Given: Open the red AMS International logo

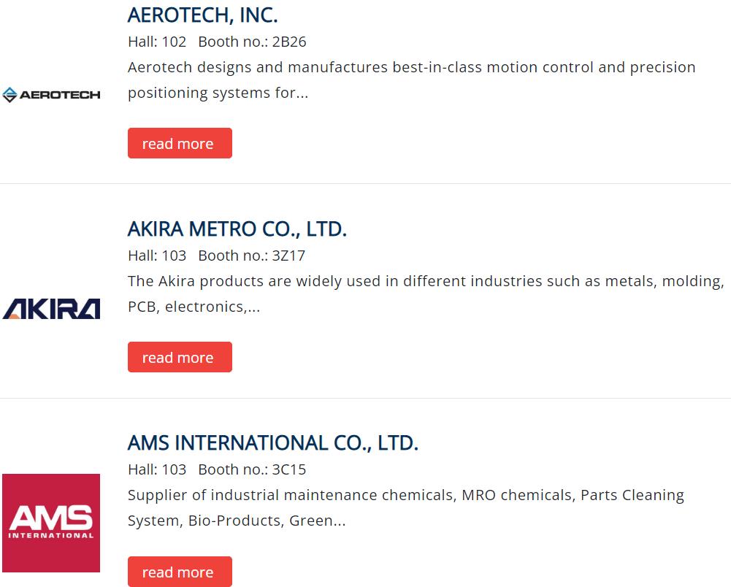Looking at the screenshot, I should (x=51, y=523).
